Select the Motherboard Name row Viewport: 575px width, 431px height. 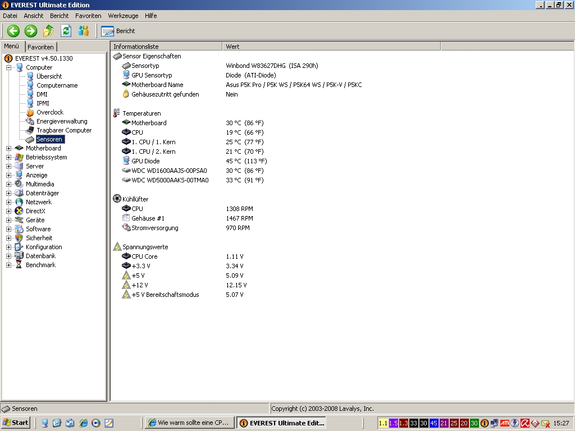click(241, 85)
